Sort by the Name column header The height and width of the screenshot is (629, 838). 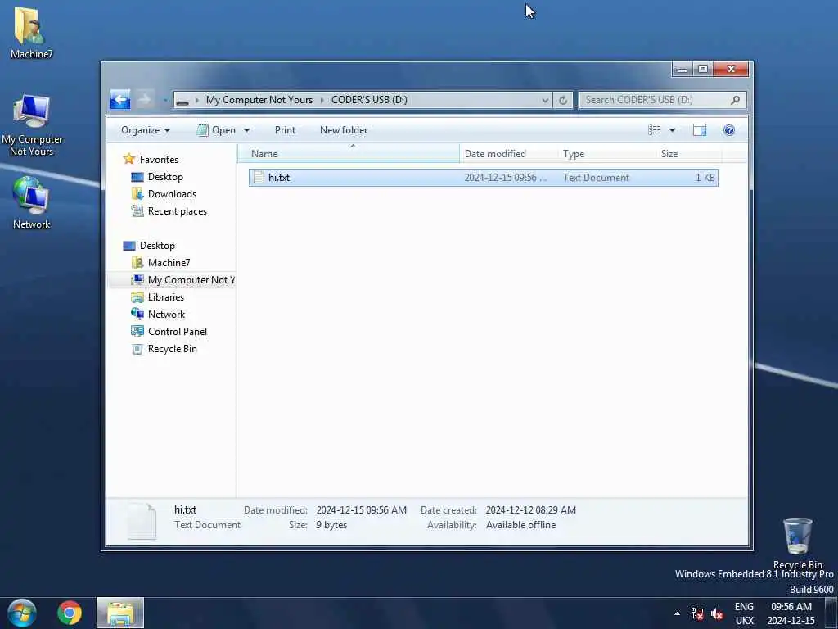point(349,153)
